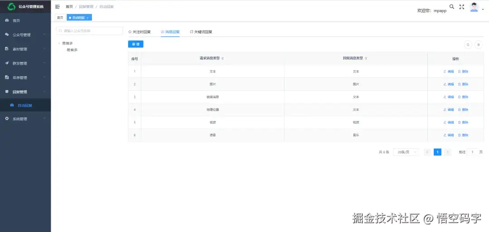Expand the 素材管理 menu chevron
Screen dimensions: 489x232
(x=44, y=48)
